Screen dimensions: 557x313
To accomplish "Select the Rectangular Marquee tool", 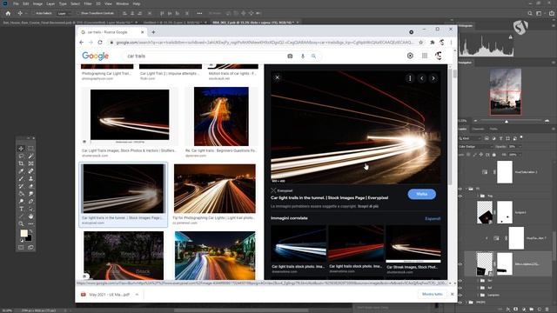I will point(31,149).
